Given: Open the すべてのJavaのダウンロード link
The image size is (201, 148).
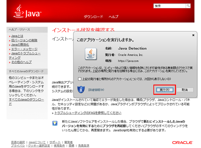Looking at the screenshot, I should tap(26, 101).
